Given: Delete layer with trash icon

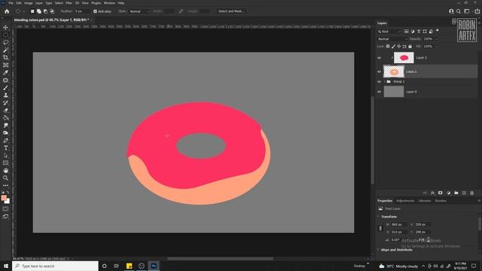Looking at the screenshot, I should pos(472,193).
